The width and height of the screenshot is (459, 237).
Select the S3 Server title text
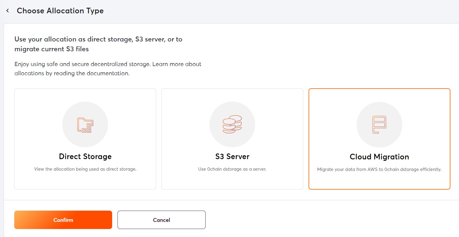click(232, 156)
